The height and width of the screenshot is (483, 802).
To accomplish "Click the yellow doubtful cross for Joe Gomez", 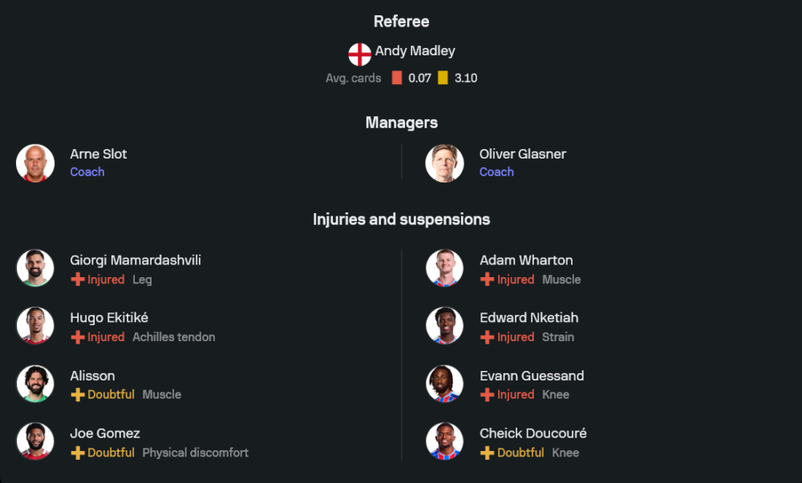I will coord(78,453).
